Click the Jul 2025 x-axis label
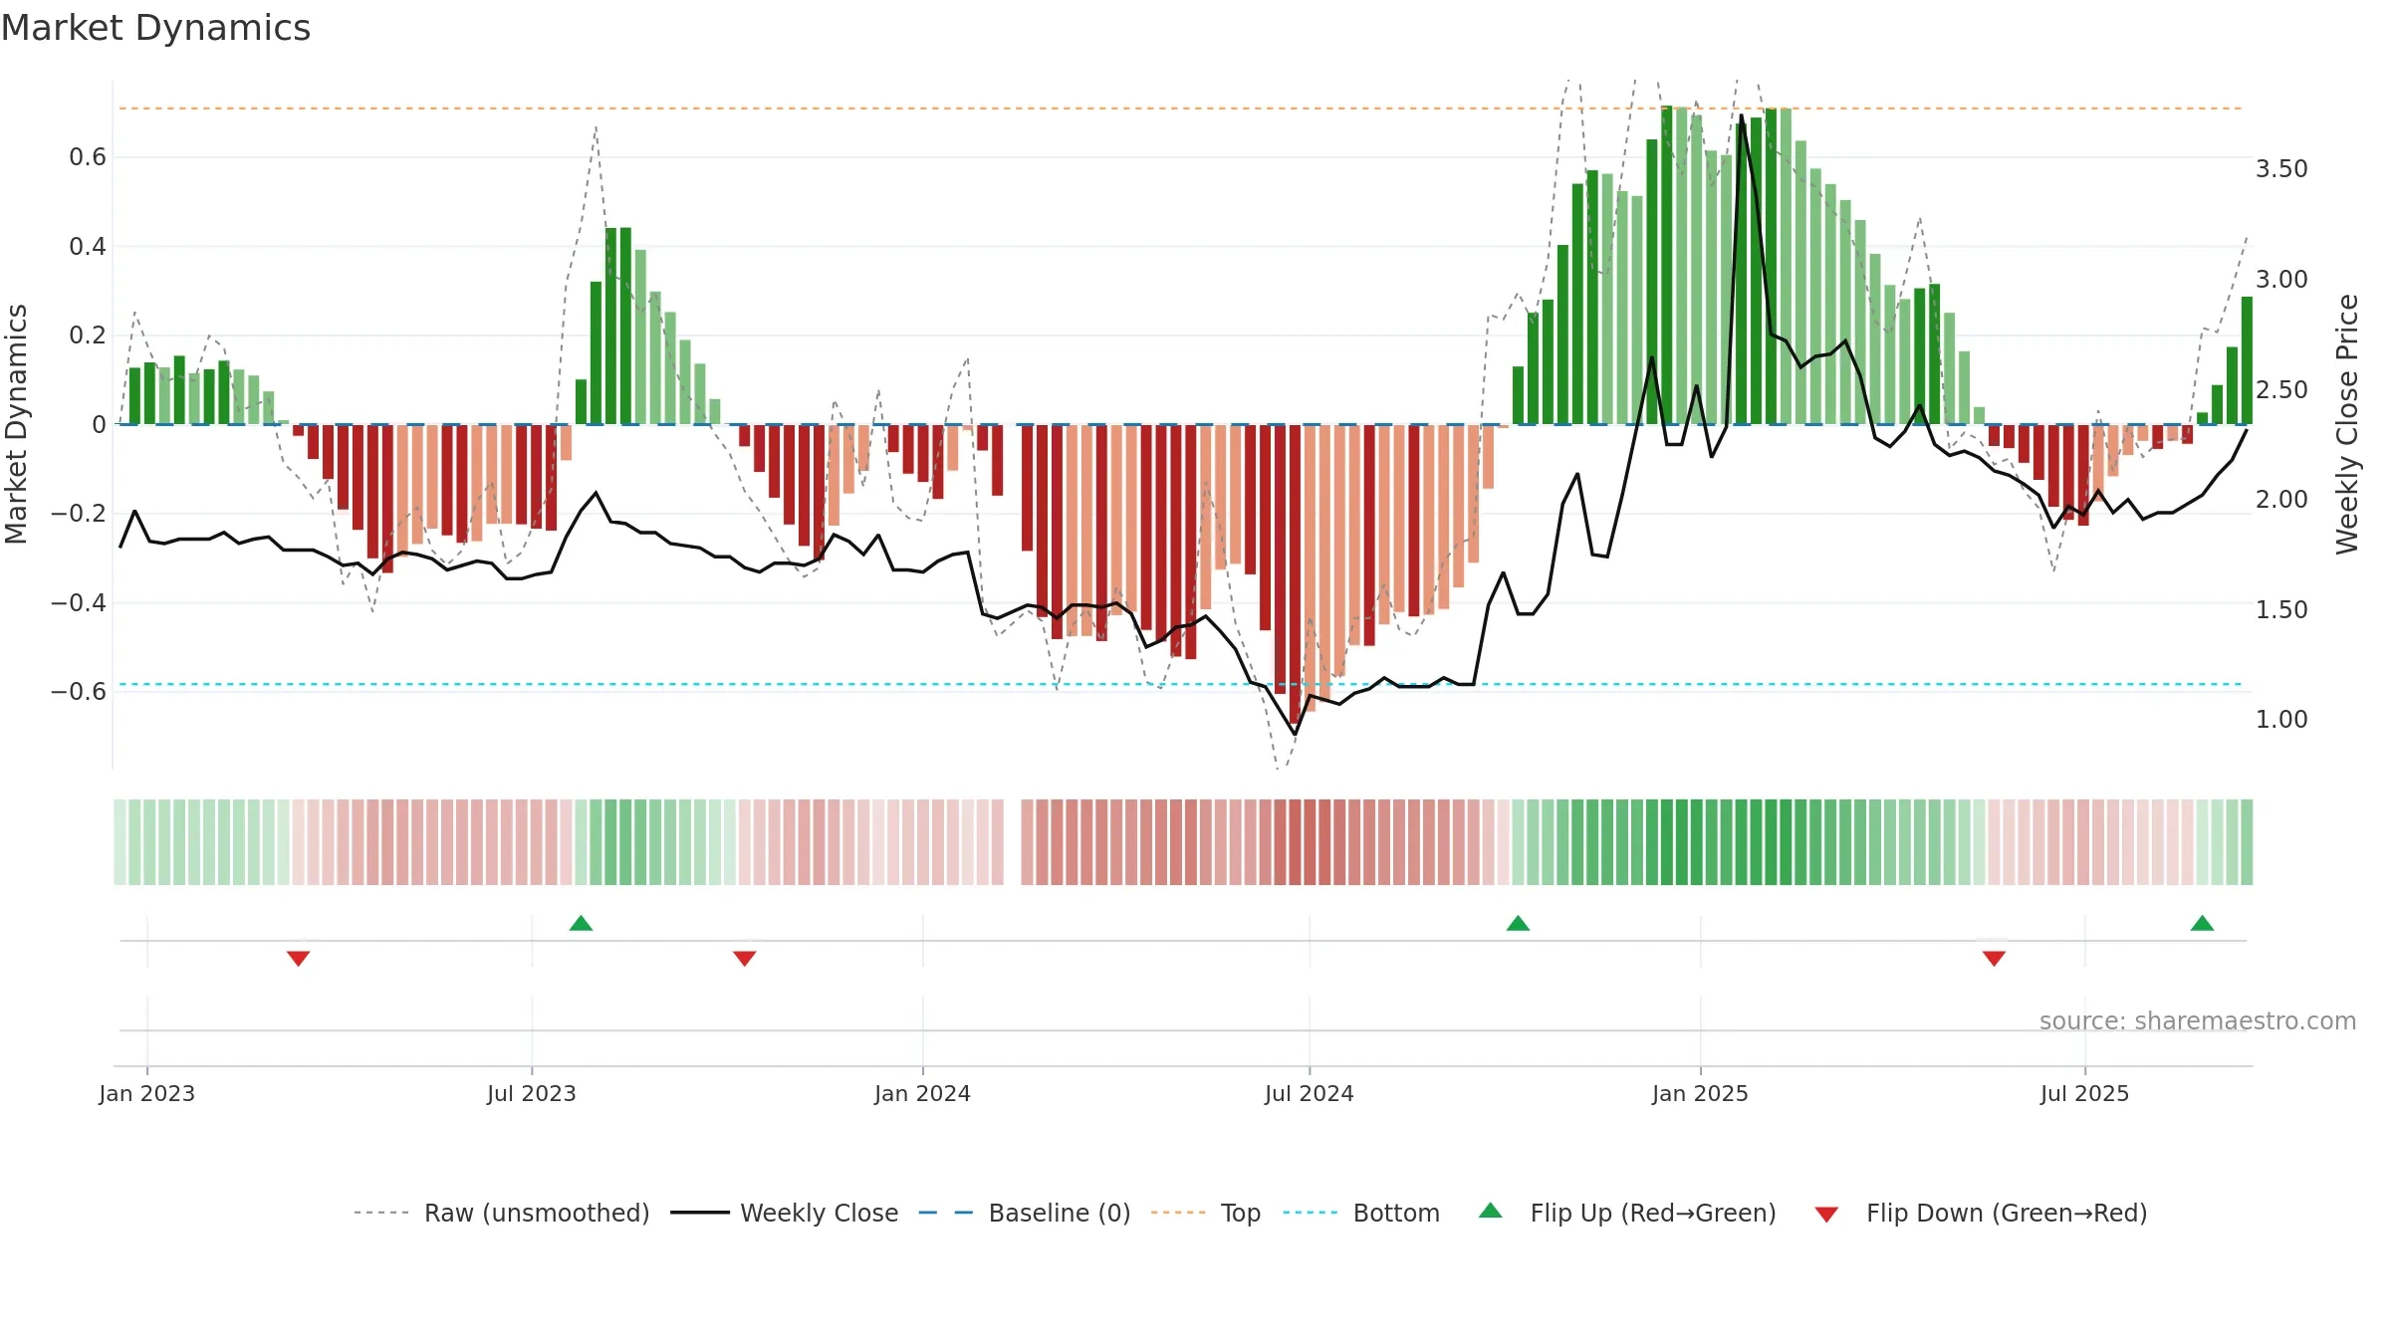 pyautogui.click(x=2084, y=1093)
